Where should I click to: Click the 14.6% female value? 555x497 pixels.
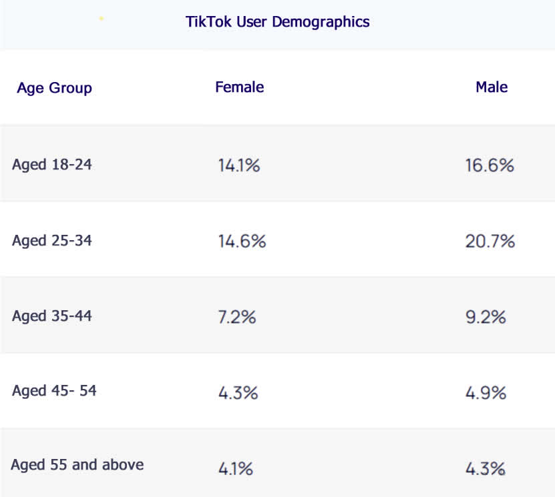click(242, 241)
